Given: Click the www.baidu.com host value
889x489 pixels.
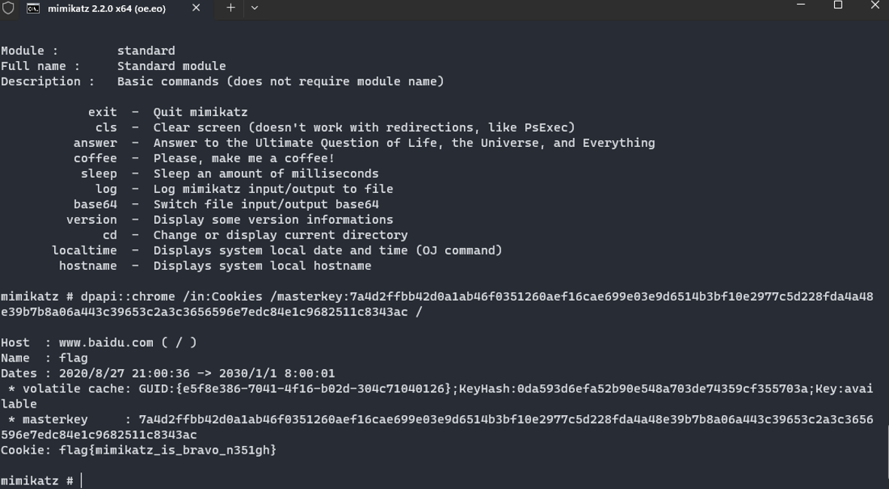Looking at the screenshot, I should click(106, 344).
